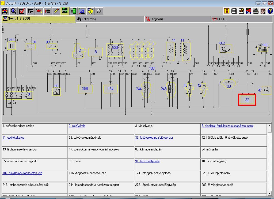Open the EOBD tab

pyautogui.click(x=242, y=19)
